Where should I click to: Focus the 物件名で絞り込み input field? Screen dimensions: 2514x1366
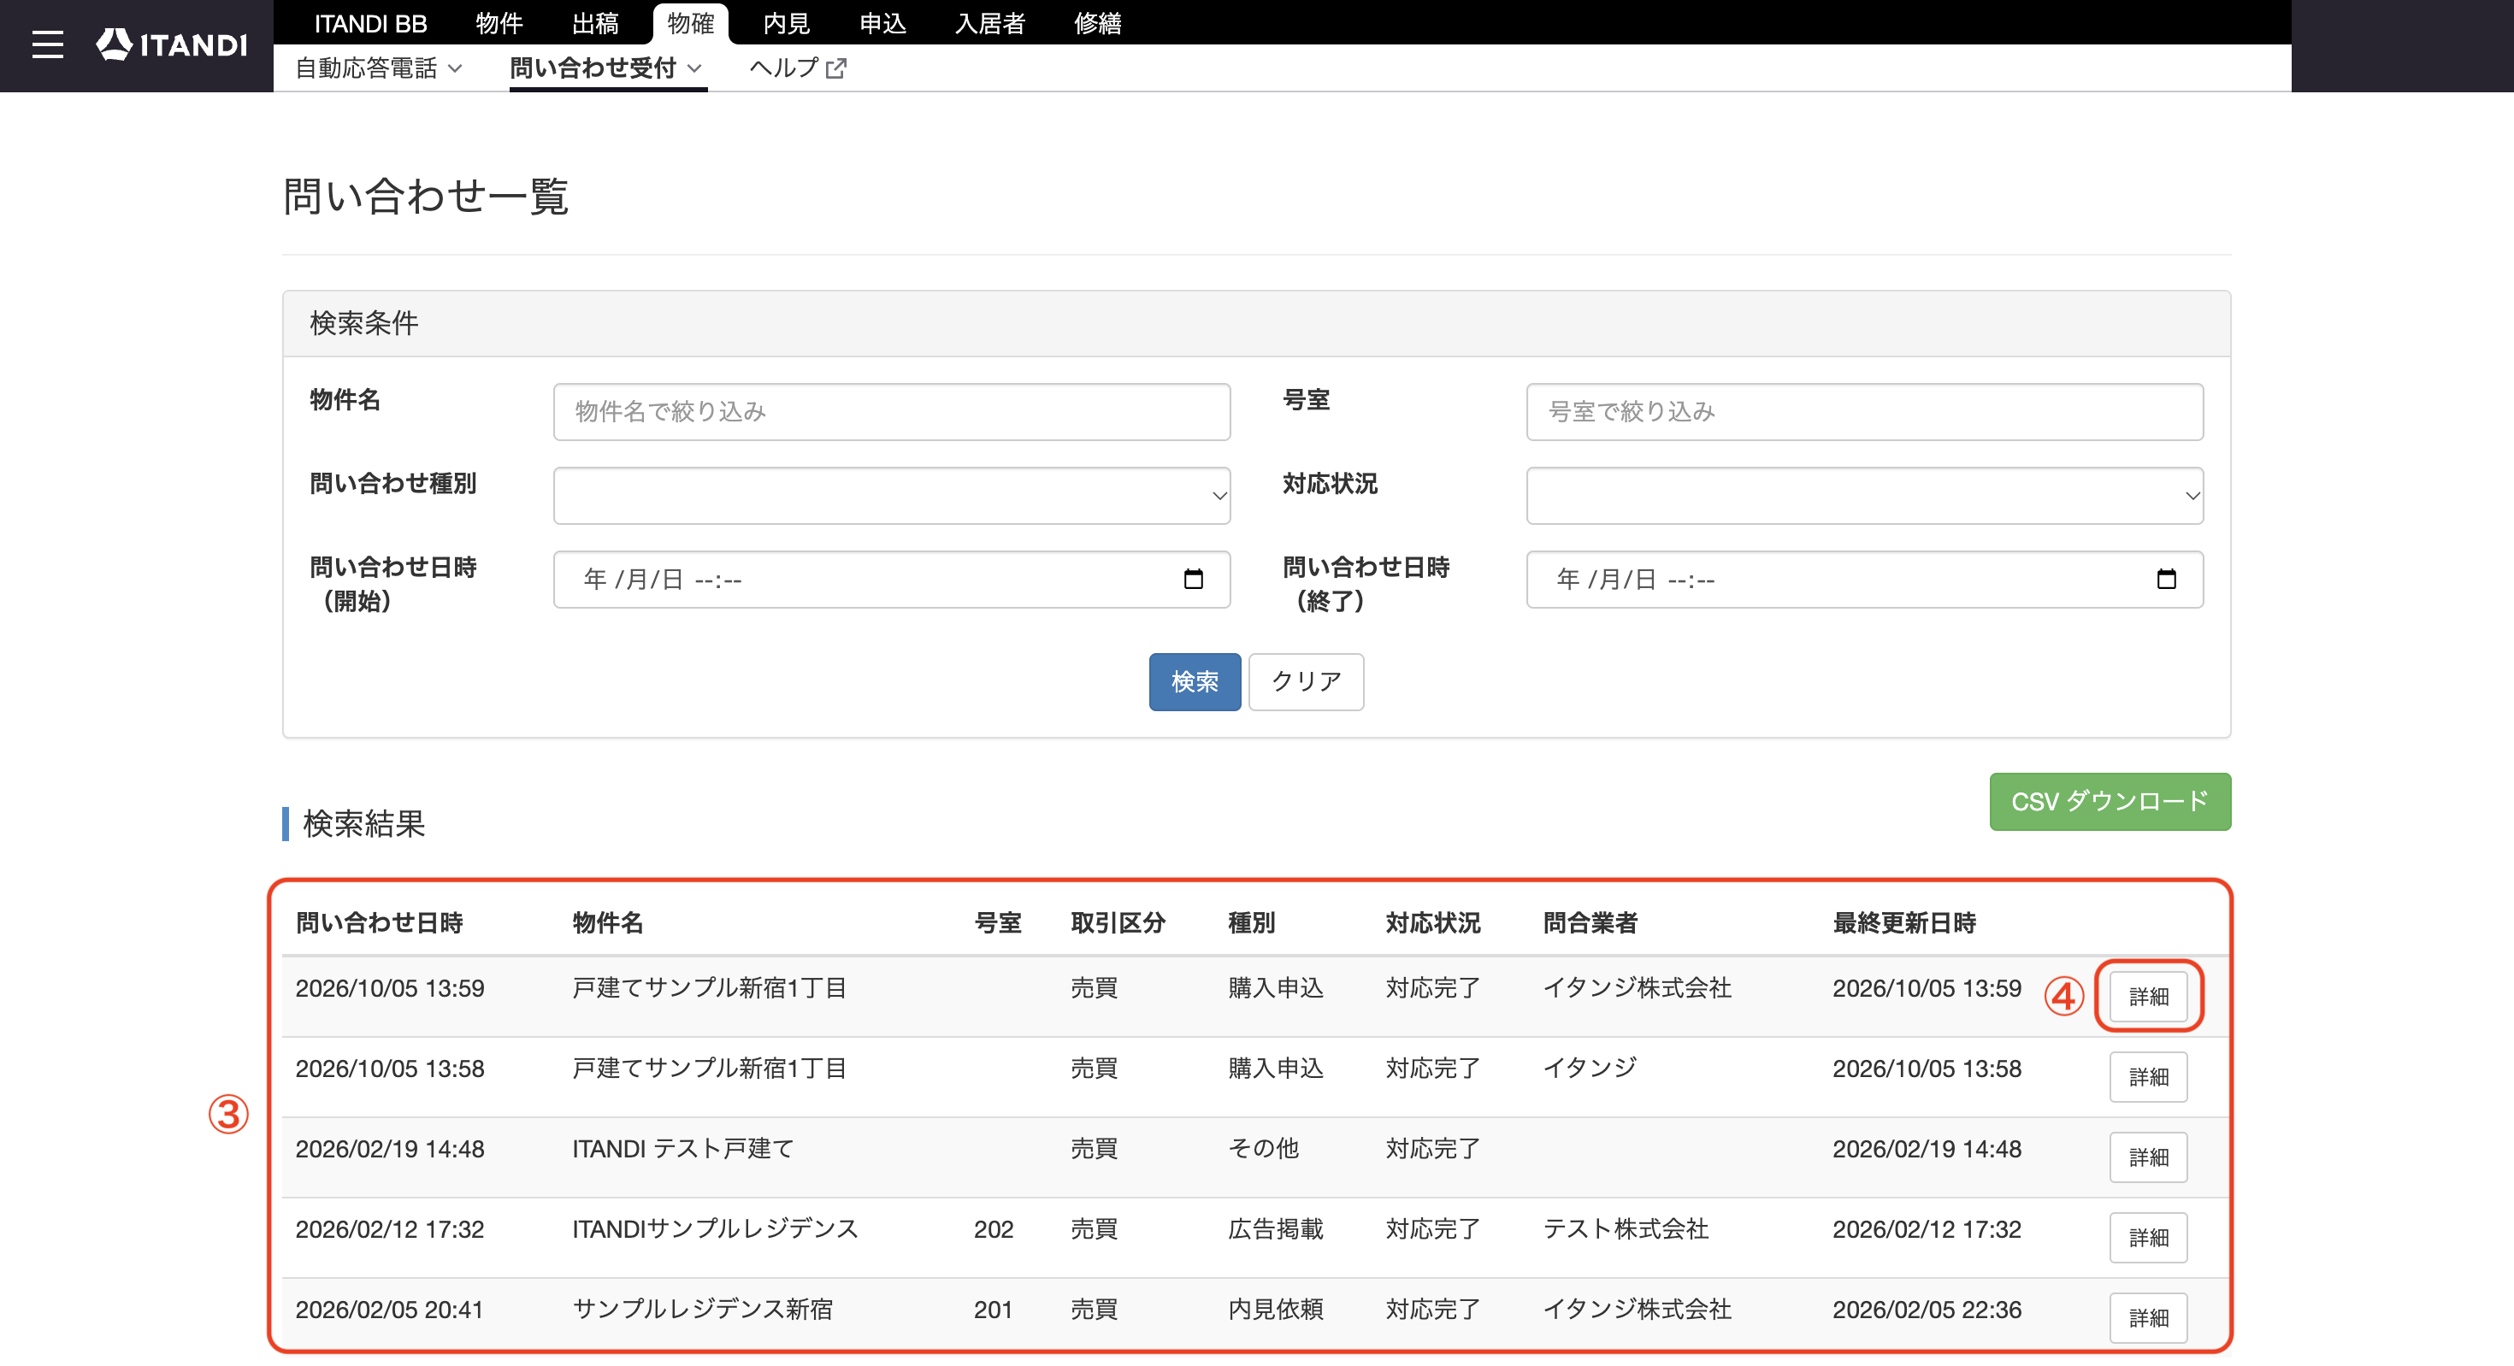point(891,412)
